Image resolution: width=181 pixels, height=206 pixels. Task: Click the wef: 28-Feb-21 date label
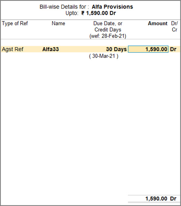click(x=108, y=36)
